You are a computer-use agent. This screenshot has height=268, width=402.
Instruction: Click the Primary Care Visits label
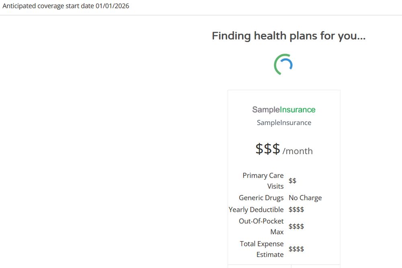pyautogui.click(x=263, y=181)
